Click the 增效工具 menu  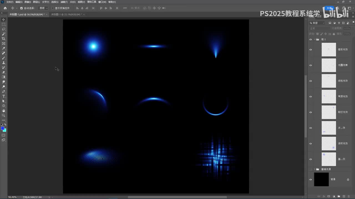[x=92, y=2]
